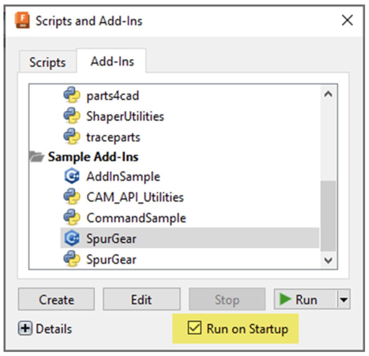Open the Run button dropdown arrow
Image resolution: width=369 pixels, height=356 pixels.
point(343,299)
